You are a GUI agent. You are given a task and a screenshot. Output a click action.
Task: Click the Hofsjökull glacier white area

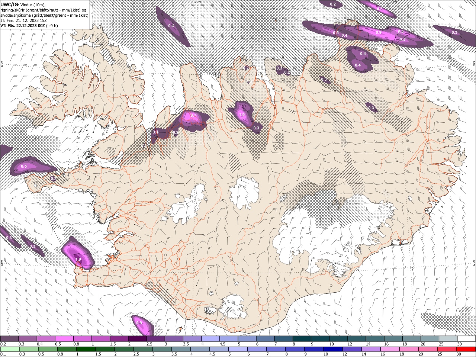click(244, 193)
